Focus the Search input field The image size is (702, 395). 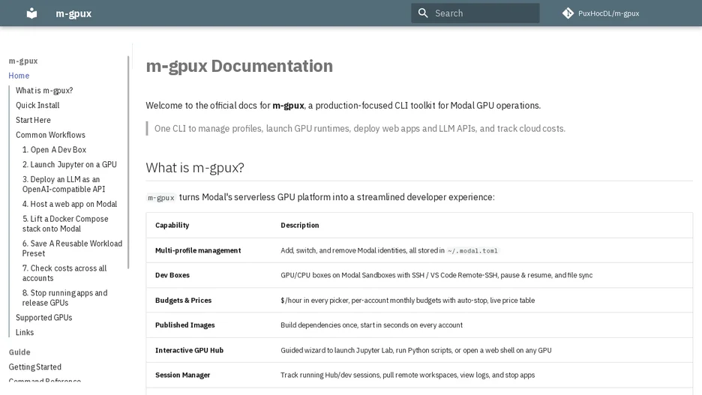pos(475,13)
